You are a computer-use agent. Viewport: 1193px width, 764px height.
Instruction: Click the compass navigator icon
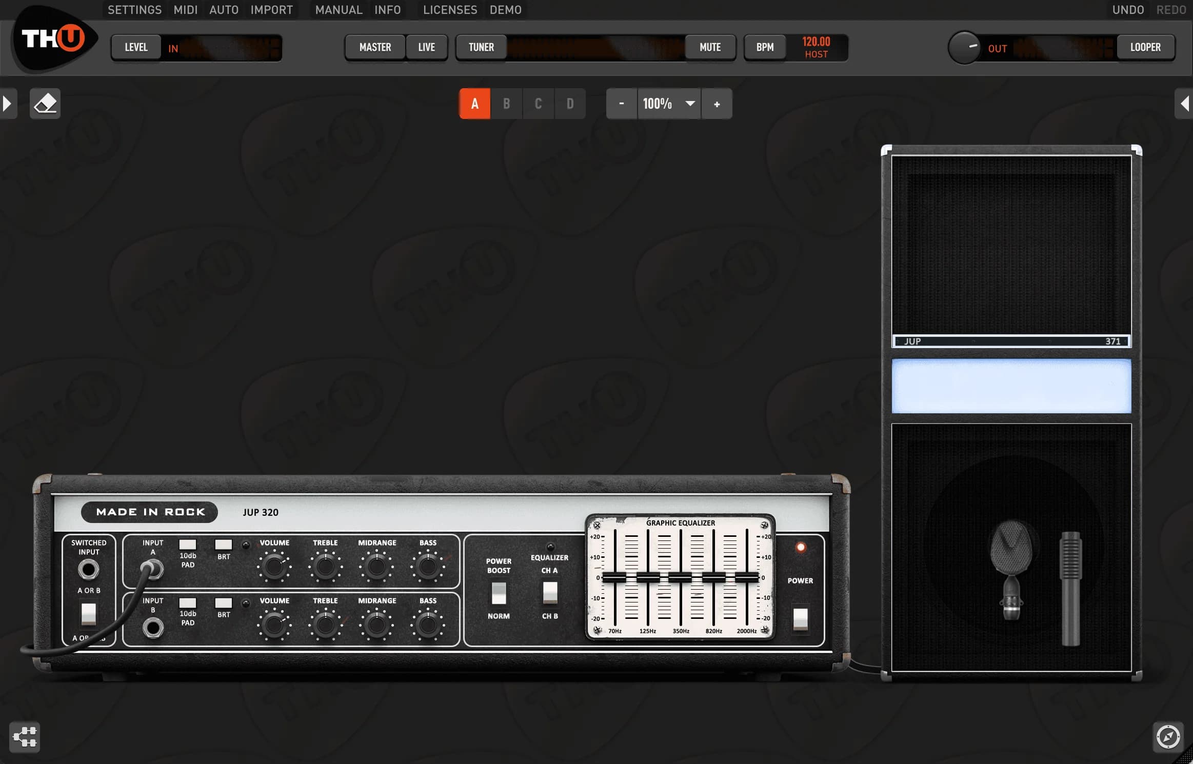coord(1168,737)
